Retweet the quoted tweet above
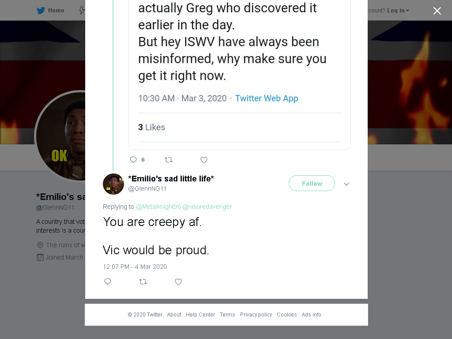This screenshot has width=452, height=339. [x=169, y=160]
